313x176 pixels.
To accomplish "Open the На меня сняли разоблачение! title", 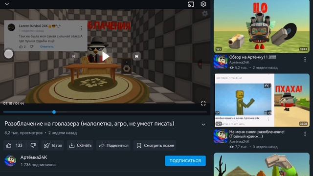I will 257,134.
